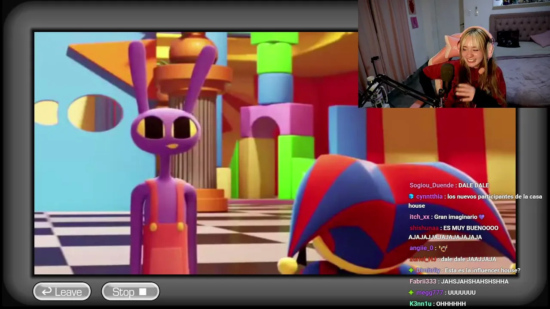Click username megg777 in chat

tap(429, 293)
